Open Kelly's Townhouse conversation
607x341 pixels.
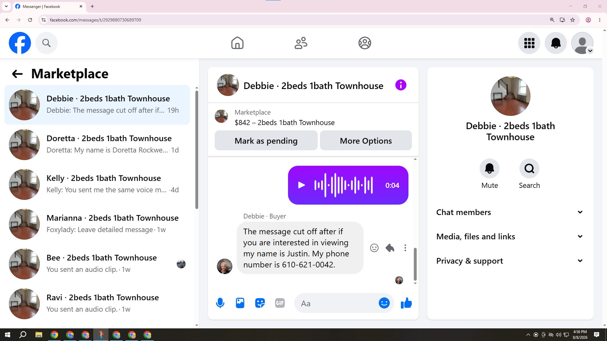pos(97,184)
